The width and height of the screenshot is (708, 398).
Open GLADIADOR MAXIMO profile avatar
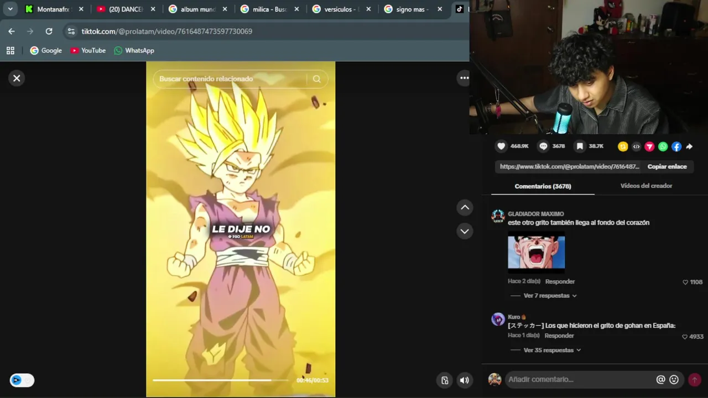pos(498,216)
